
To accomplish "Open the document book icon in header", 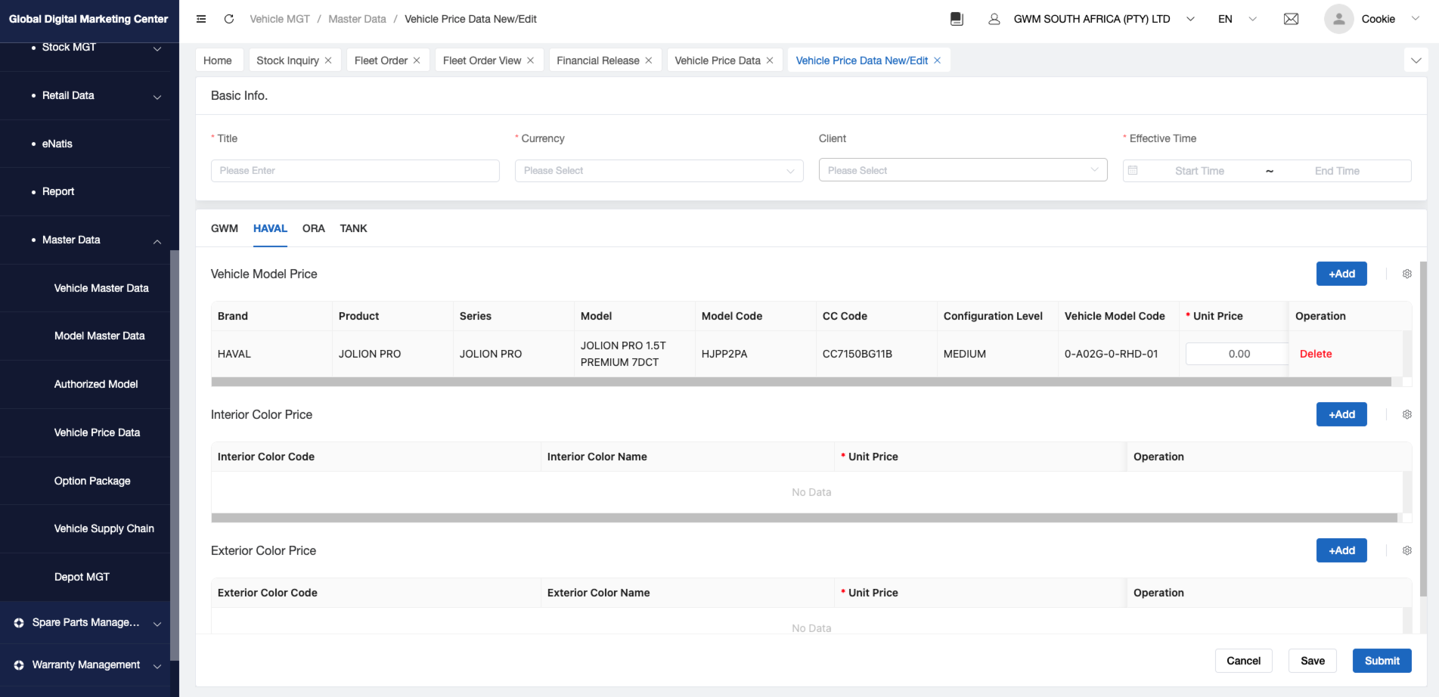I will [x=957, y=19].
